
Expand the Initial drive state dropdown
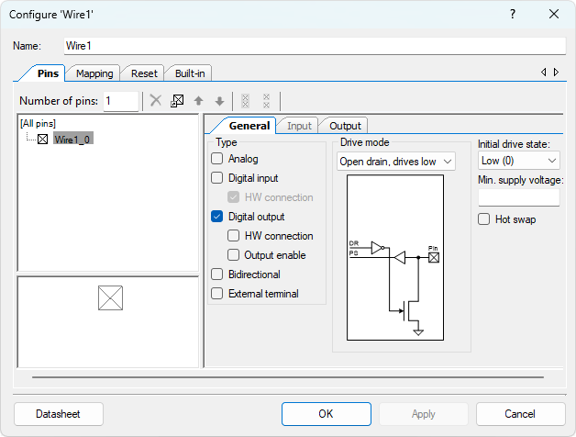tap(519, 161)
